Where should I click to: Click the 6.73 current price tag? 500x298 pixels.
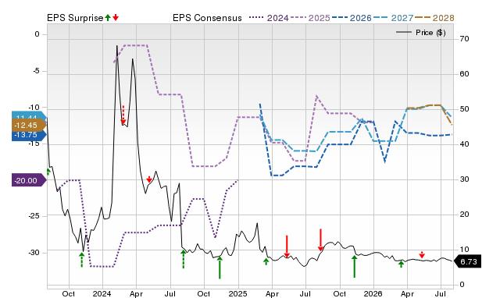click(467, 261)
